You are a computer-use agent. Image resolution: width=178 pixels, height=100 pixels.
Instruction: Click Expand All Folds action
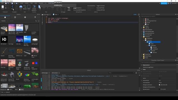[100, 8]
